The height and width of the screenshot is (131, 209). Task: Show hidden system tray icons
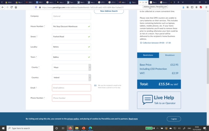[x=157, y=128]
